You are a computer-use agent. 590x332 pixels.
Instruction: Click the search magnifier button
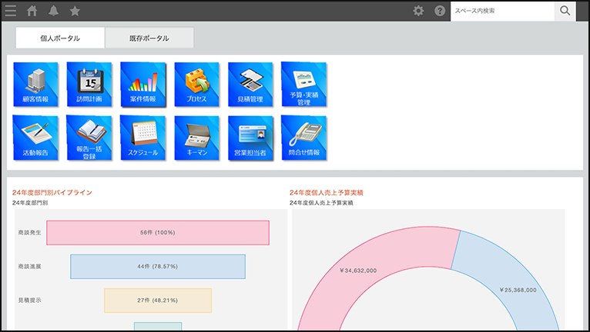565,11
